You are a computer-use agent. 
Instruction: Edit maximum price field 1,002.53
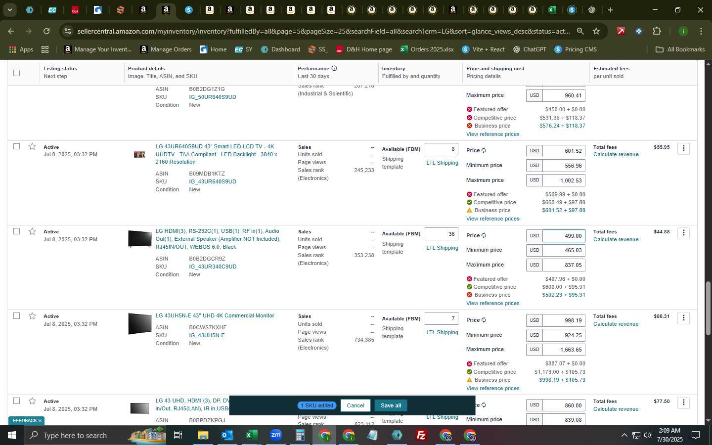tap(564, 180)
